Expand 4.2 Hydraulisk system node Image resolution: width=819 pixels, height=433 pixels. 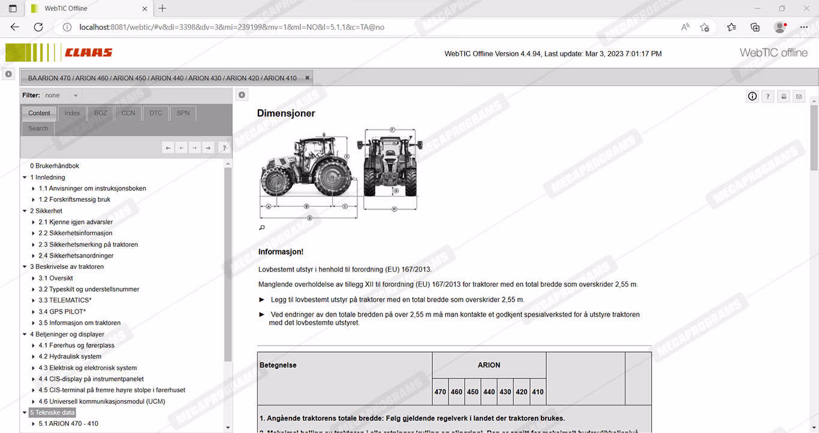(x=34, y=356)
